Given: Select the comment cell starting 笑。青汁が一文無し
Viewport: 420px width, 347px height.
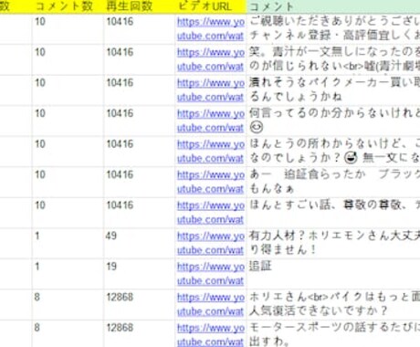Looking at the screenshot, I should pos(333,59).
